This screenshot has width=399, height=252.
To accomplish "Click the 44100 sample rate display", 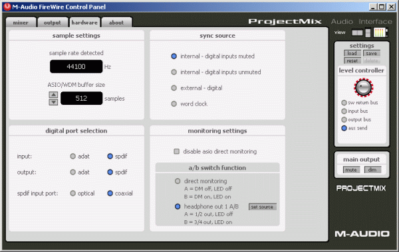I will [x=76, y=66].
